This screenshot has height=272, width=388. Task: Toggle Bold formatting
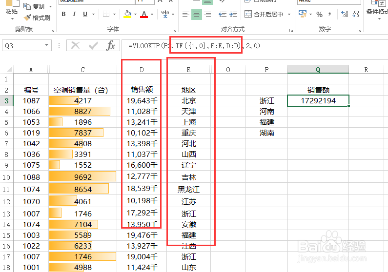point(63,14)
